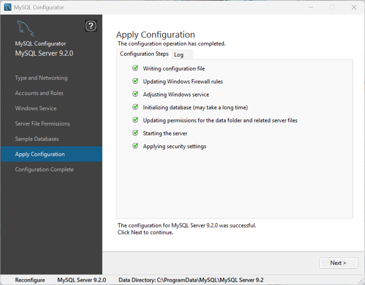Minimize the MySQL Configurator window
Image resolution: width=365 pixels, height=285 pixels.
pyautogui.click(x=311, y=7)
